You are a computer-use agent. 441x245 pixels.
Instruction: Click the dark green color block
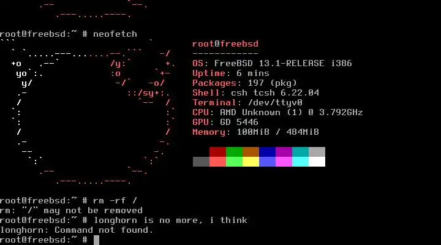(x=234, y=152)
